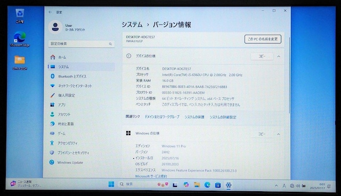Open ホーム in the sidebar
Image resolution: width=341 pixels, height=196 pixels.
click(82, 57)
